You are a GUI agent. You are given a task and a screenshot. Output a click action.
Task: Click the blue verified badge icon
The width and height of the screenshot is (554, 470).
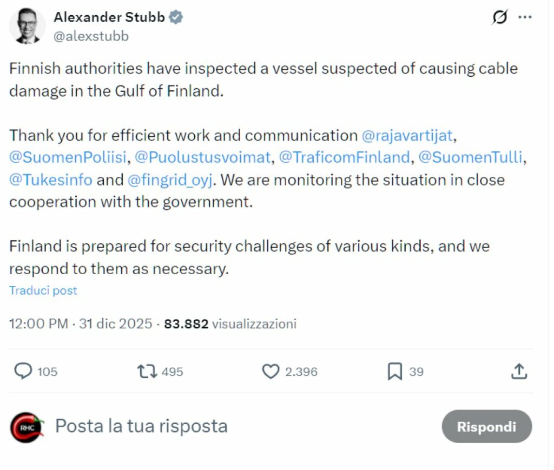[176, 17]
